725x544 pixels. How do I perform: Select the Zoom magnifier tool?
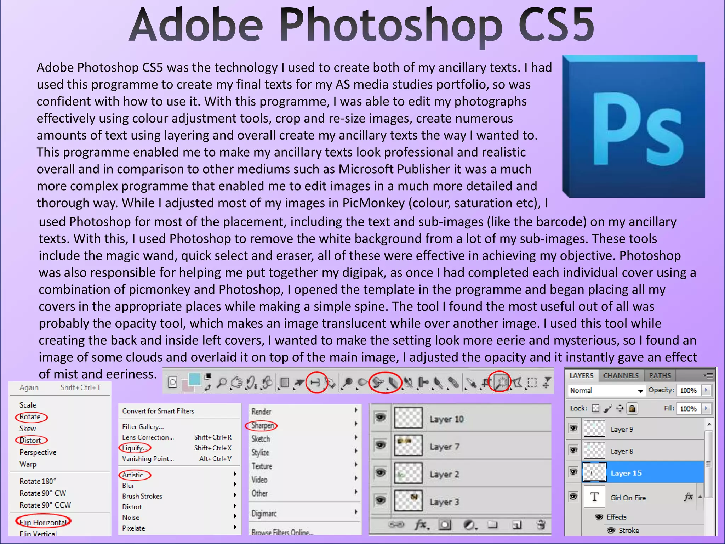(222, 382)
